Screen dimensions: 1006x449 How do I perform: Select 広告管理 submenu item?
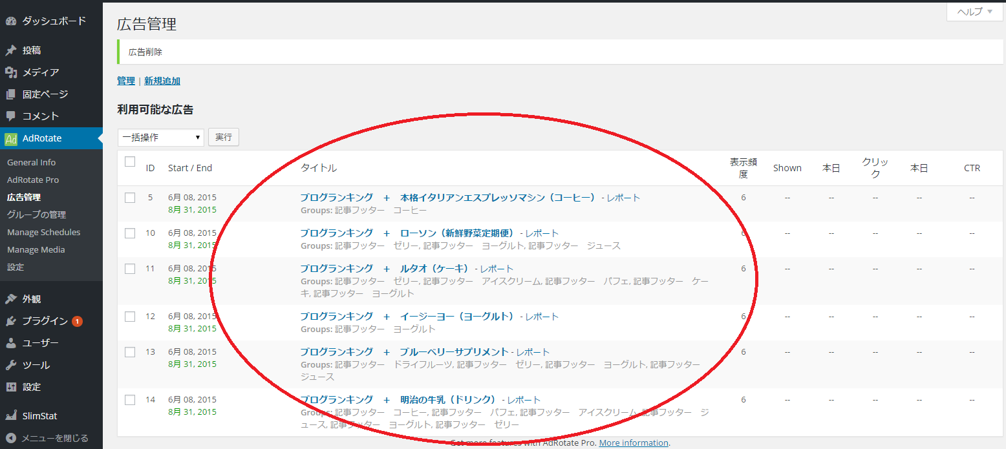[x=24, y=197]
